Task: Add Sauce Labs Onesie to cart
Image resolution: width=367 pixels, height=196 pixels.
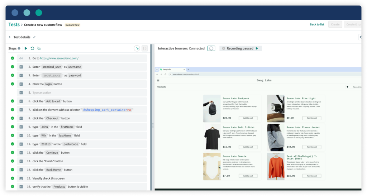Action: (x=248, y=176)
